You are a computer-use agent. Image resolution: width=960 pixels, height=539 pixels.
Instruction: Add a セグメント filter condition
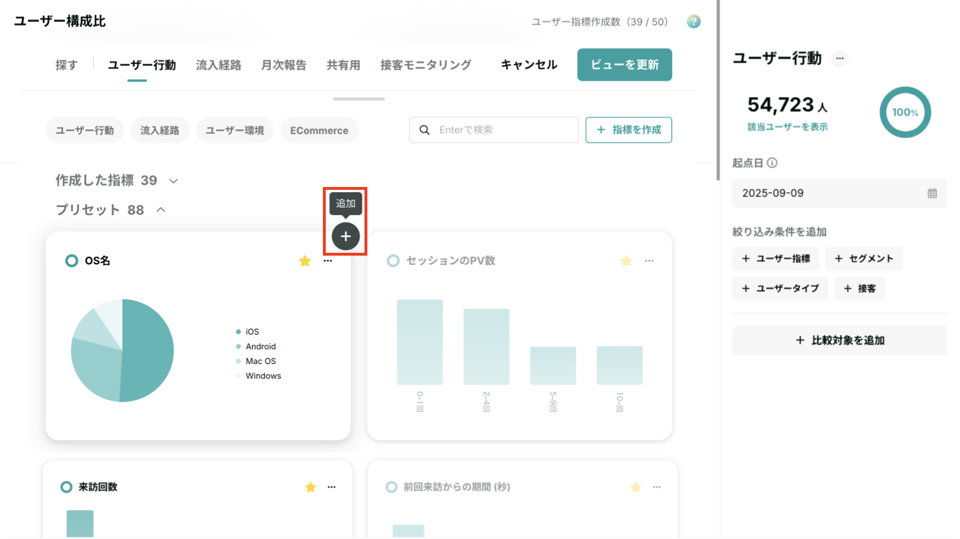click(x=864, y=259)
